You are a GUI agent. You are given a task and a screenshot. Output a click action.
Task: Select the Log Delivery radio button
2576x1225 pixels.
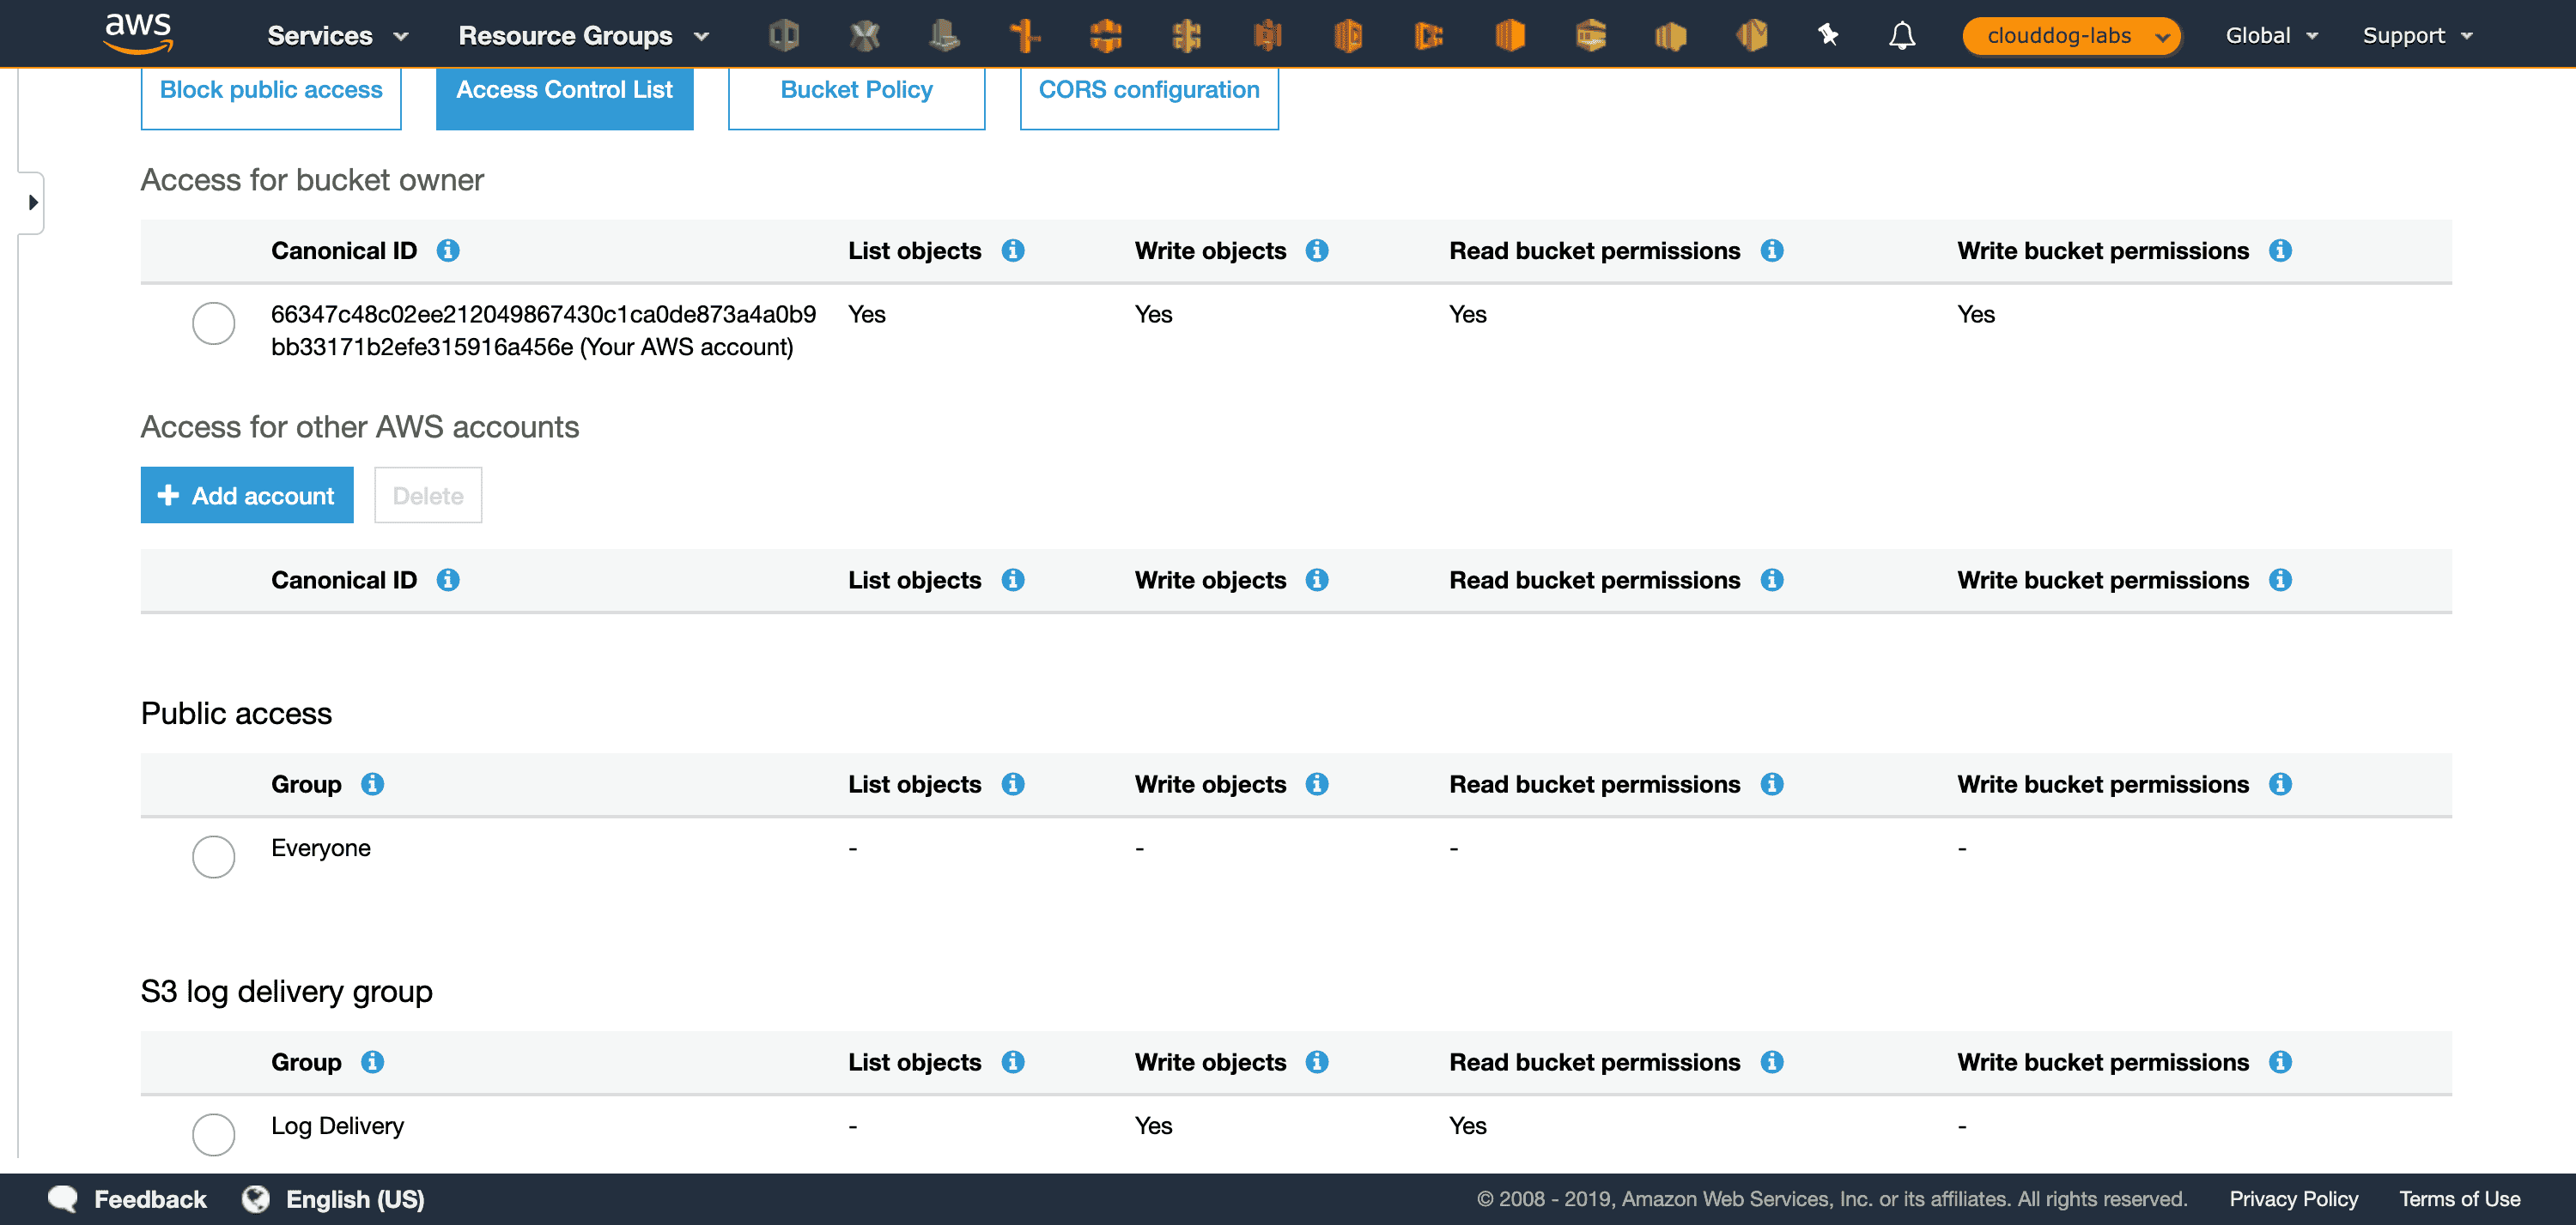pos(213,1134)
